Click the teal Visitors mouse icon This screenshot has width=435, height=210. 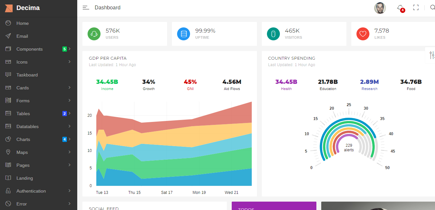click(x=273, y=34)
